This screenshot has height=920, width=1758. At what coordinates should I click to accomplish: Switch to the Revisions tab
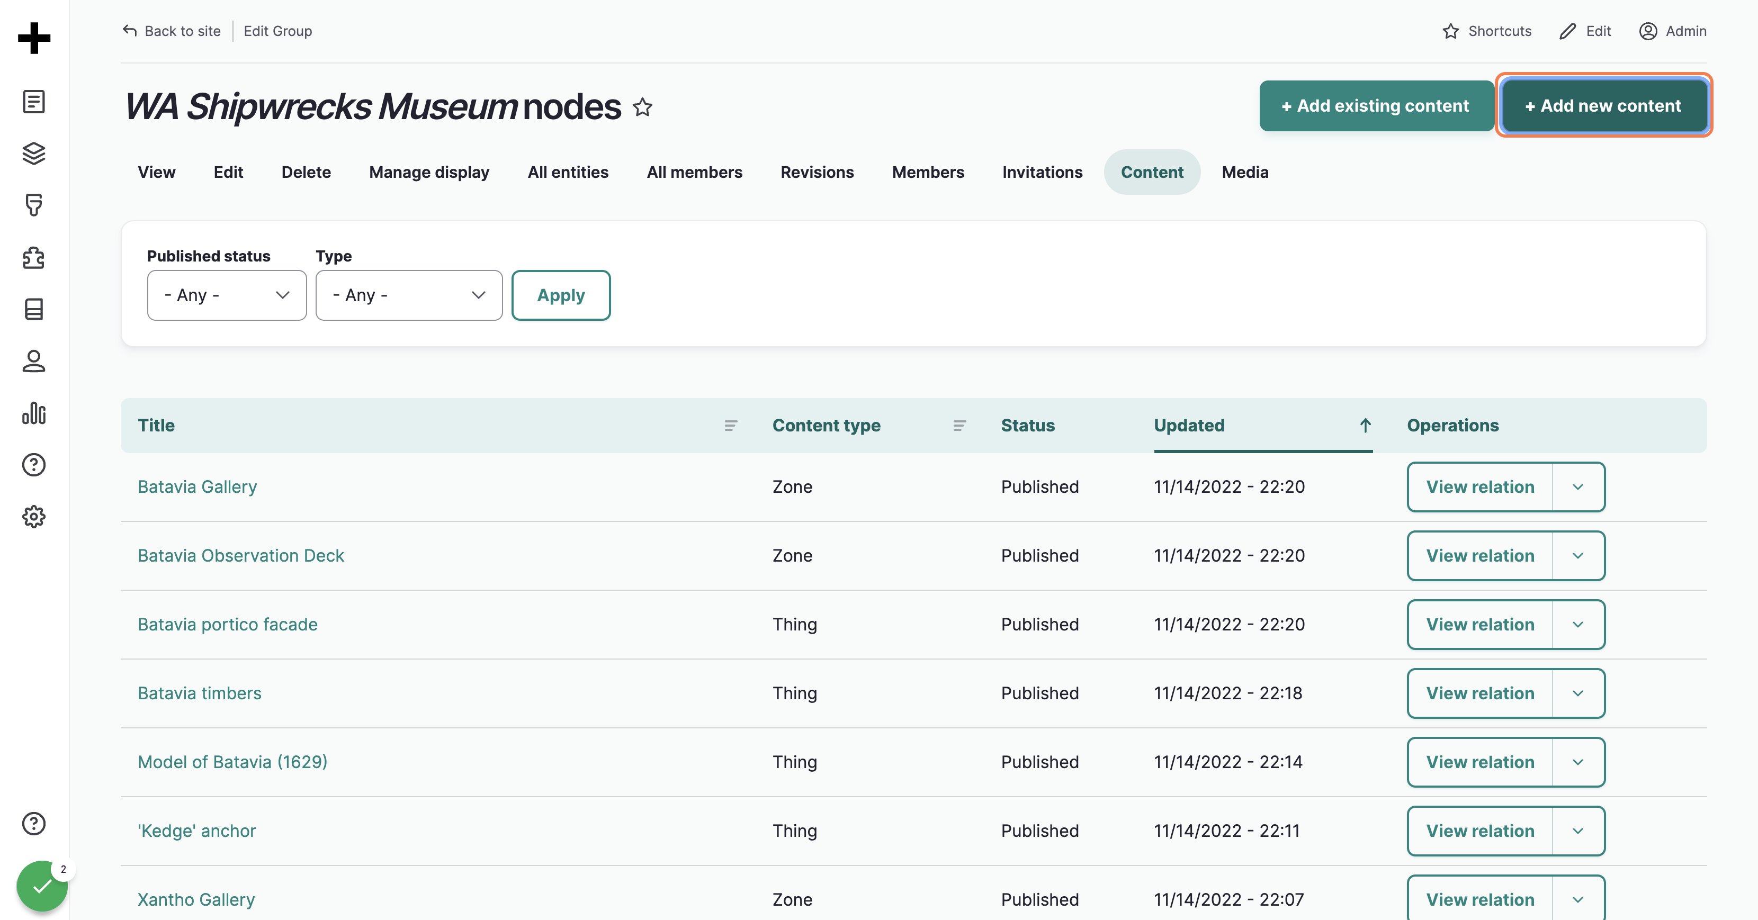(817, 172)
